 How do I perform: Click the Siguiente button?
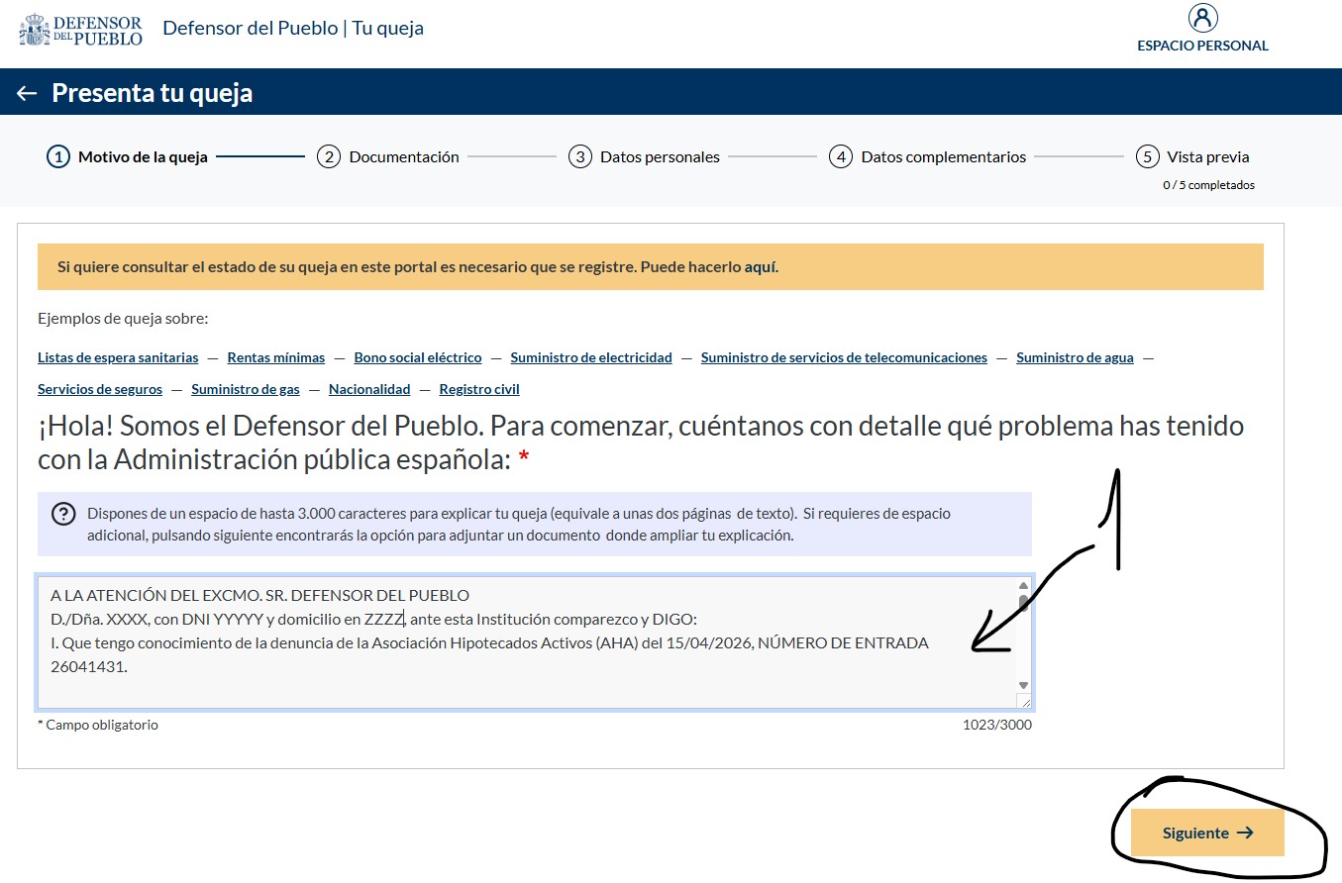pos(1207,833)
